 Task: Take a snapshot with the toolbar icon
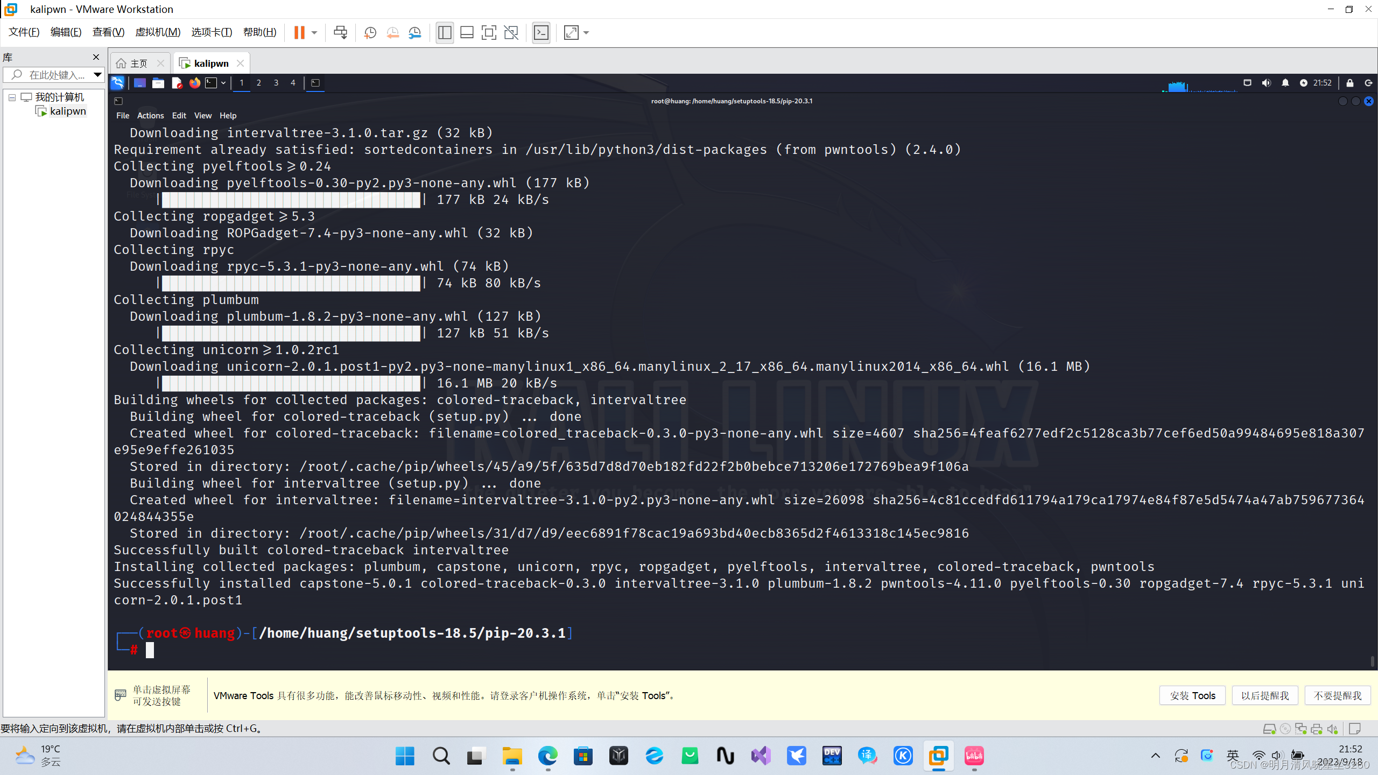[370, 32]
